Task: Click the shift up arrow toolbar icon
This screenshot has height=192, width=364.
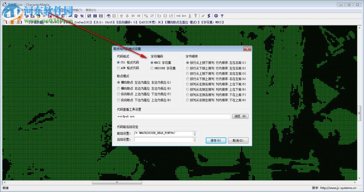Action: click(x=121, y=16)
